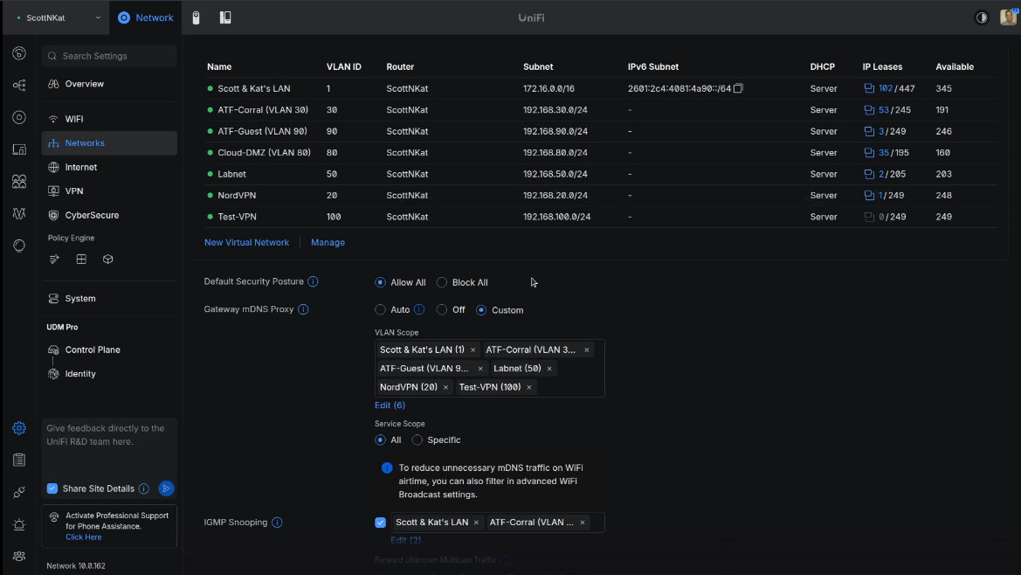Open the topology icon in left rail
1021x575 pixels.
point(19,86)
